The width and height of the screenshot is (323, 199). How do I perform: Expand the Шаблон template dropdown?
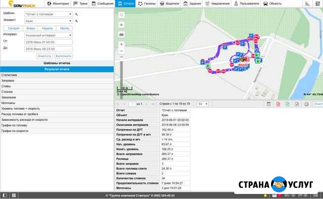pos(48,14)
